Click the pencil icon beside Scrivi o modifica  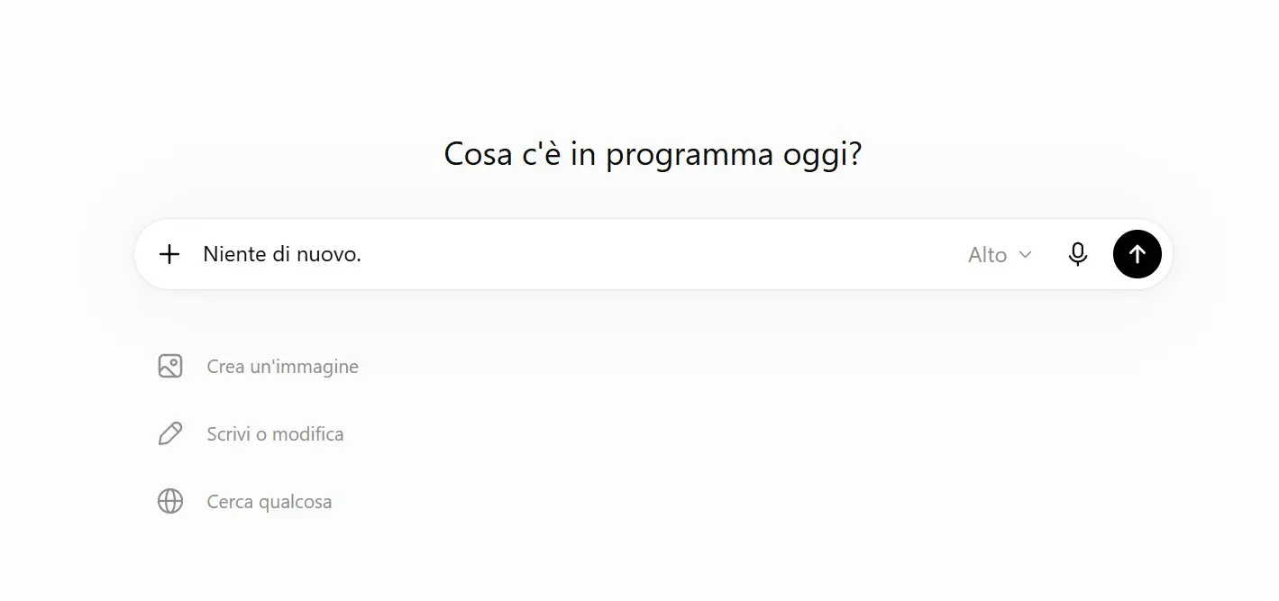(x=170, y=433)
